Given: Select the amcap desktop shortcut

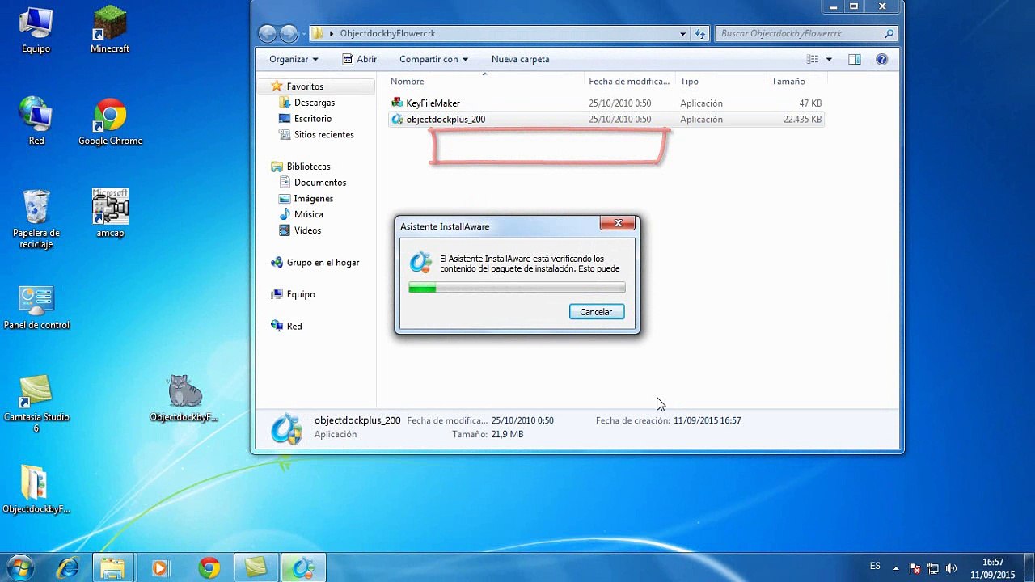Looking at the screenshot, I should click(110, 213).
